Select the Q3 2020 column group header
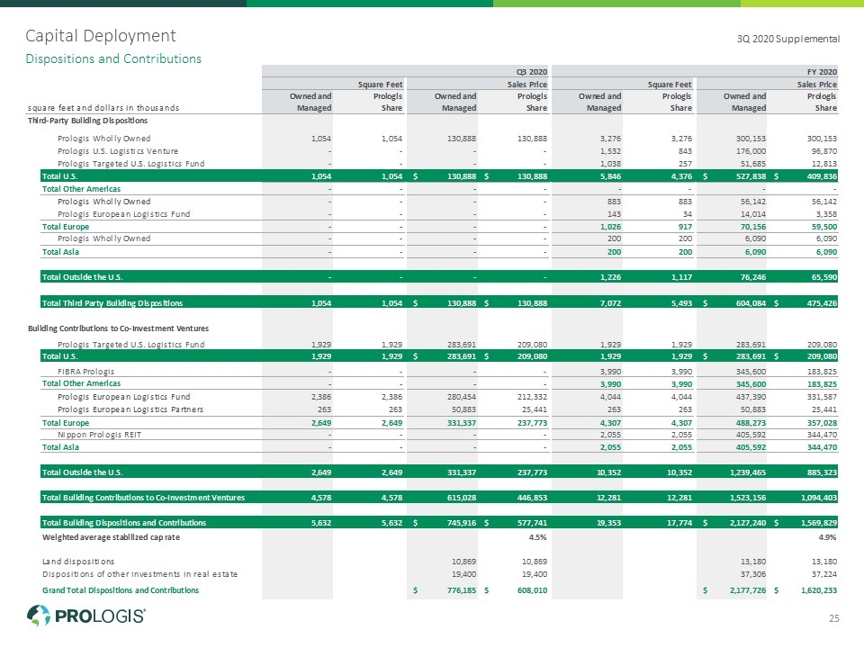 [x=531, y=72]
